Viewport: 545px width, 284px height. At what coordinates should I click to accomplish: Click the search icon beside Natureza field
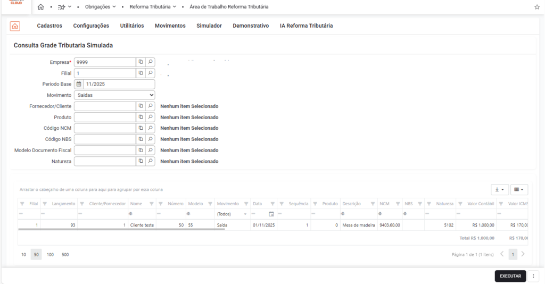pos(151,161)
